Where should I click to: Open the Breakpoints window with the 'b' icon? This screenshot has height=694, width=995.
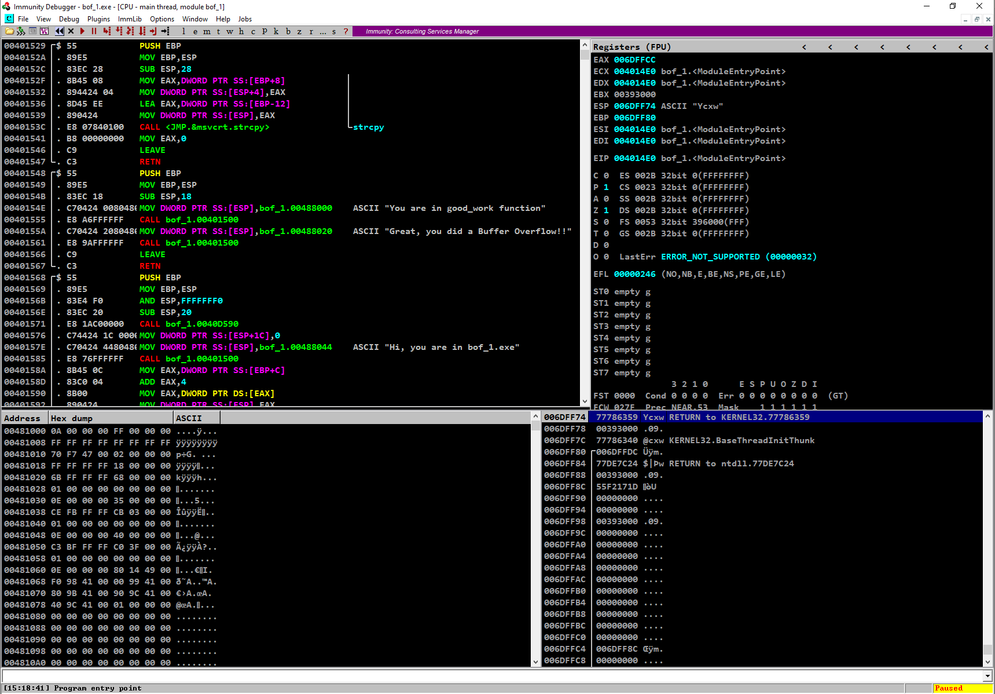[x=288, y=31]
